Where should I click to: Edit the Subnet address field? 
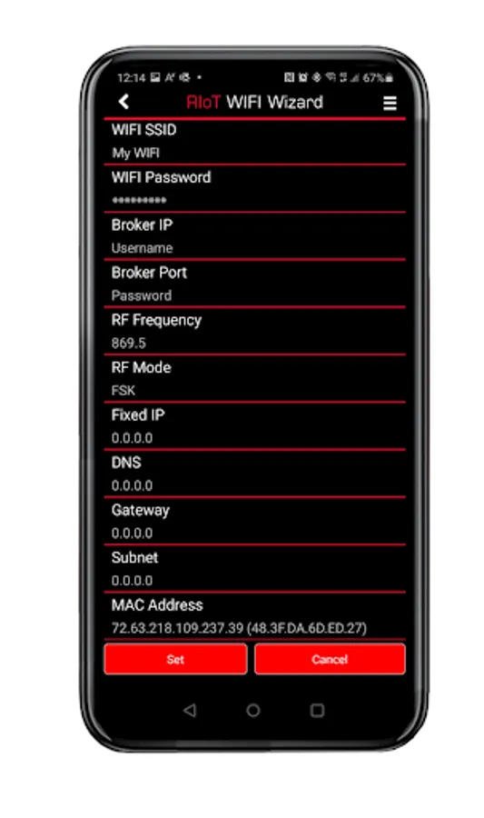(x=255, y=569)
